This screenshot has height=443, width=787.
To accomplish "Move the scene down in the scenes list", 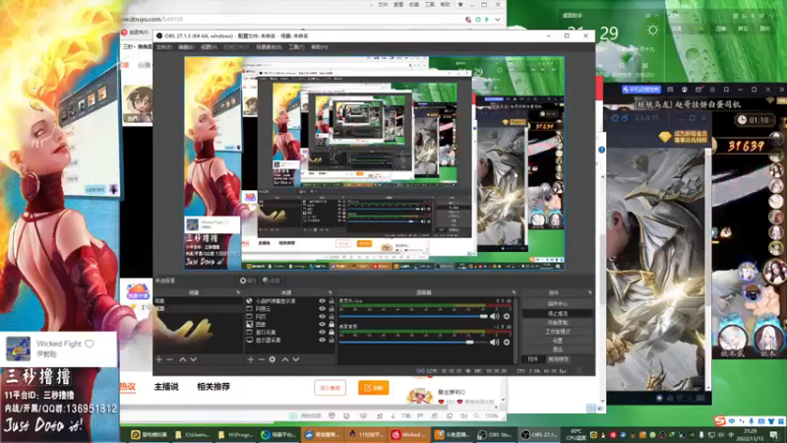I will click(x=193, y=359).
